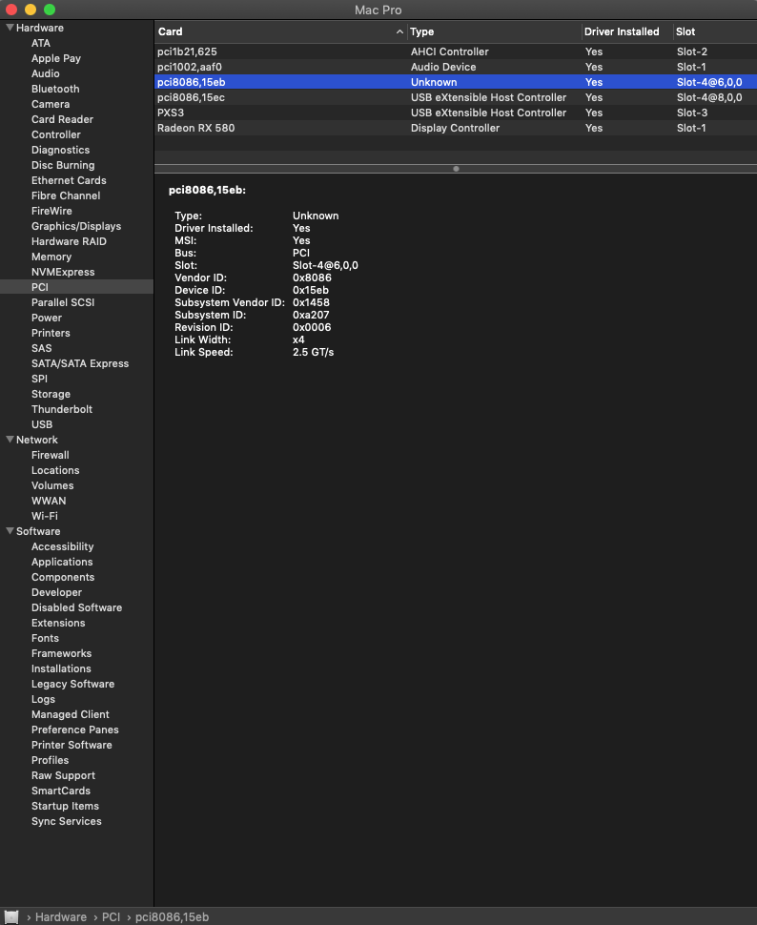Select WWAN under Network
The image size is (757, 925).
(49, 501)
